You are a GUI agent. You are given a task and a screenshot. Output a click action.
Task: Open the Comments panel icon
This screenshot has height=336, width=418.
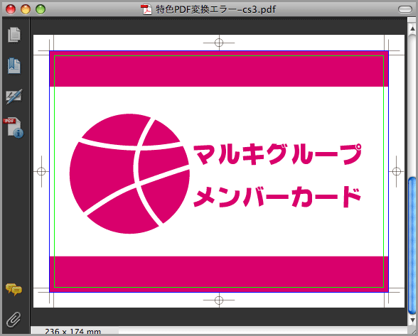pos(14,290)
